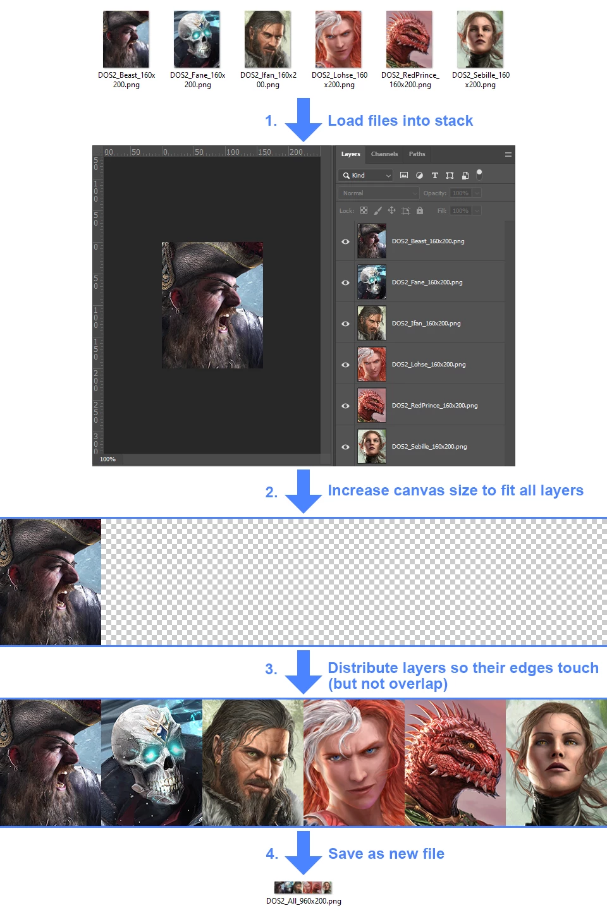This screenshot has width=607, height=915.
Task: Click layer name DOS2_Ifan_160x200.png
Action: 426,324
